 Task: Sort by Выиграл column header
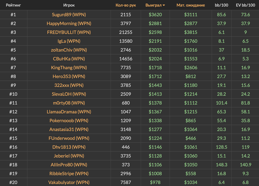[x=154, y=5]
